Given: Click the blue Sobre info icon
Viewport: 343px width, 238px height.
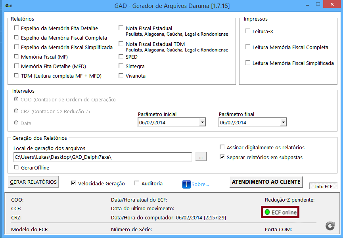Looking at the screenshot, I should pos(186,184).
